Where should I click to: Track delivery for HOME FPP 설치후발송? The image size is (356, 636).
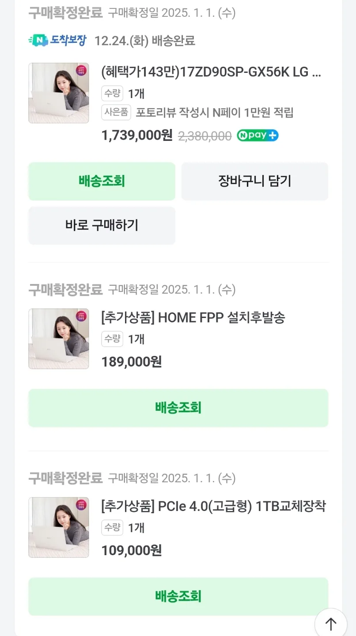click(x=178, y=408)
